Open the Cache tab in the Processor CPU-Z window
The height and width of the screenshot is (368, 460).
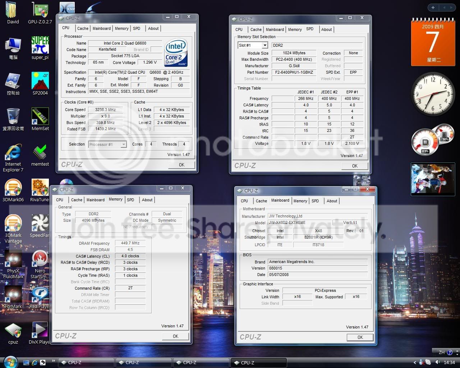(83, 28)
